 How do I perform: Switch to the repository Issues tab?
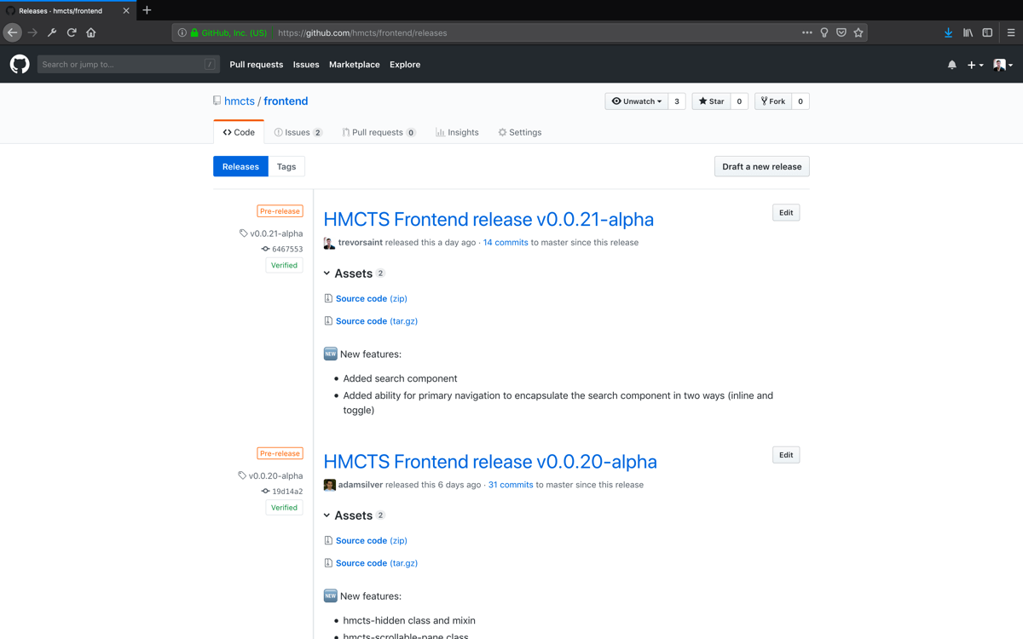click(298, 132)
